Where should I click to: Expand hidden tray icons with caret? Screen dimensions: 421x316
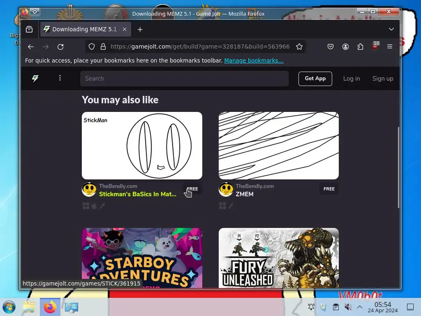pyautogui.click(x=360, y=307)
